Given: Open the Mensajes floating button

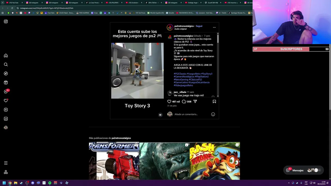Looking at the screenshot, I should [x=303, y=170].
